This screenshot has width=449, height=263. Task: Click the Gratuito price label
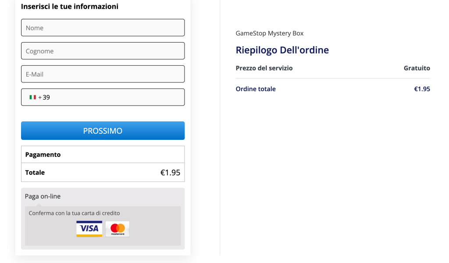click(x=417, y=68)
